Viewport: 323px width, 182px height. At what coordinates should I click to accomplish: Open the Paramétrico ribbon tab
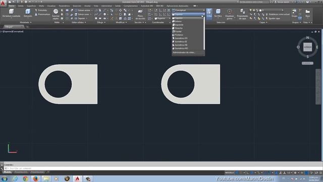point(64,6)
